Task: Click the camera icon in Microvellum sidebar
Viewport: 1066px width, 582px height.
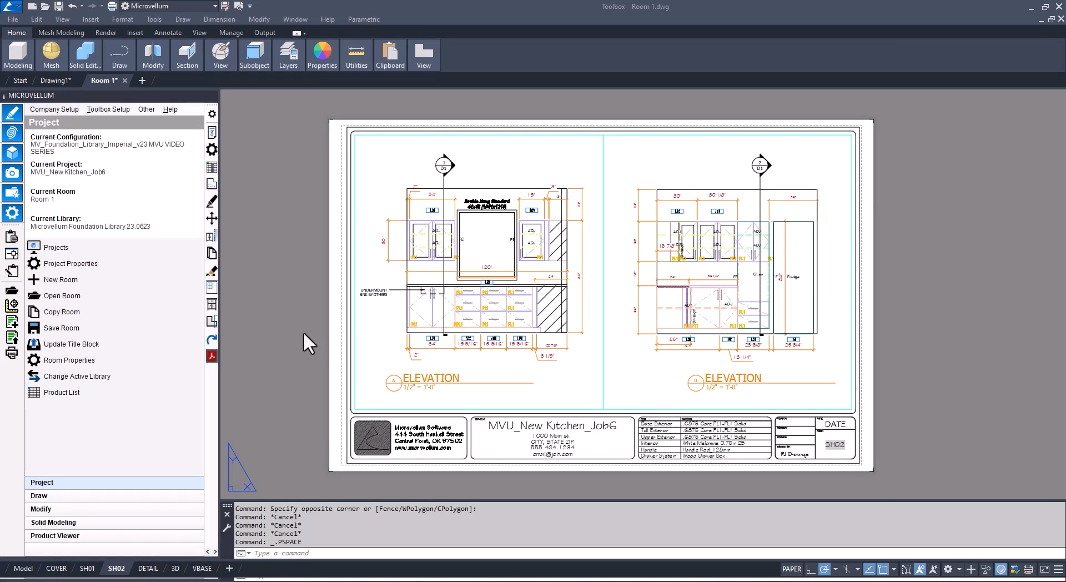Action: (12, 173)
